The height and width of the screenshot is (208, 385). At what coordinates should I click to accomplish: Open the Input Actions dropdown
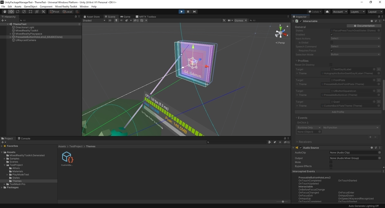tap(355, 38)
